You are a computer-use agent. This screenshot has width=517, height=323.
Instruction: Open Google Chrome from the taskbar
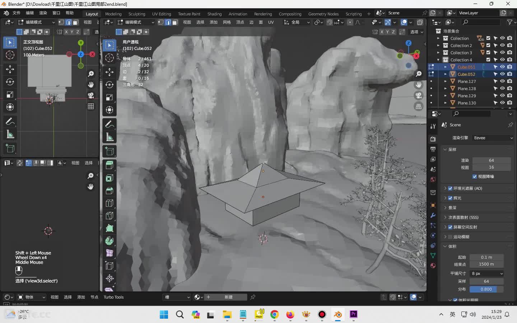pos(275,315)
